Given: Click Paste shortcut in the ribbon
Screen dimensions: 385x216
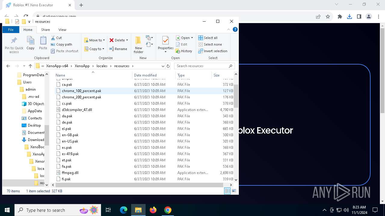Looking at the screenshot, I should [x=65, y=51].
